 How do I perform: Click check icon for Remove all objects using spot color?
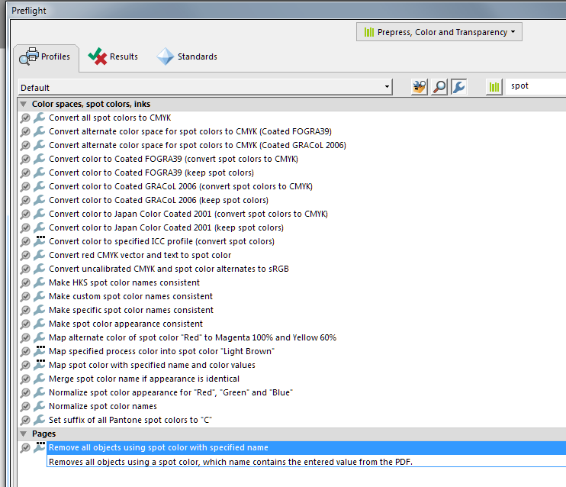(x=25, y=447)
